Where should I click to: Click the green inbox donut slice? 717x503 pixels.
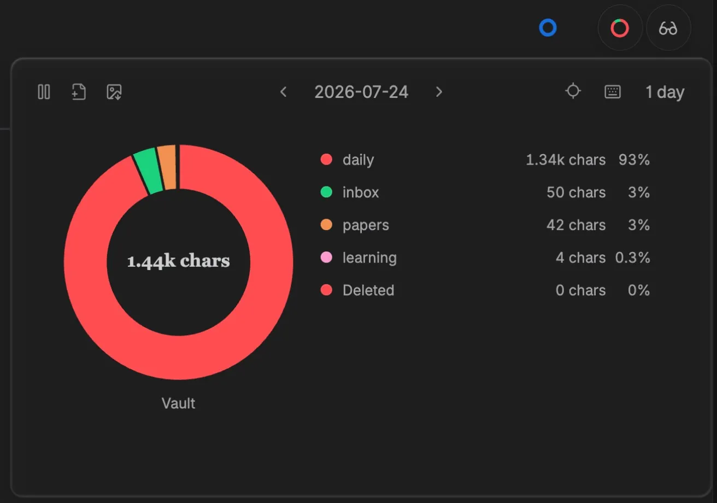point(149,171)
